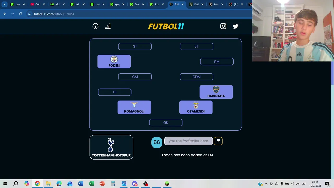
Task: Open Microsoft Excel from the taskbar
Action: (91, 184)
